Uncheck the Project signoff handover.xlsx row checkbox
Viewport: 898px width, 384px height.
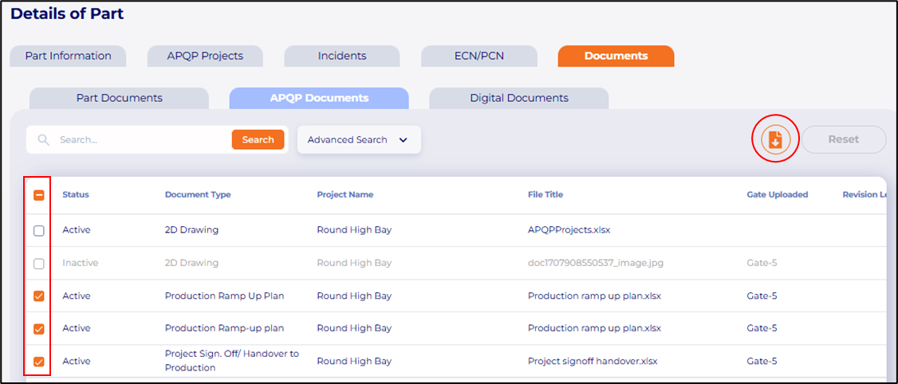(x=38, y=362)
